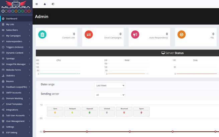
Task: Open the Sending server dropdown
Action: pos(110,95)
